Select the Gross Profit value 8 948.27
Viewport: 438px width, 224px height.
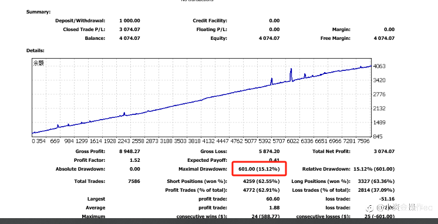click(130, 151)
